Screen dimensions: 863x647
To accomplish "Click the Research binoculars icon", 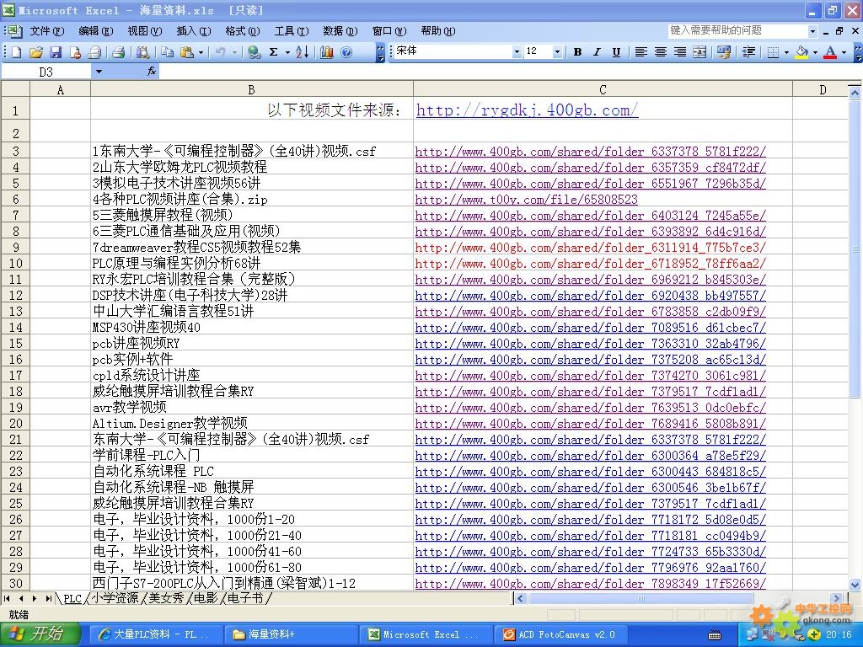I will click(143, 52).
